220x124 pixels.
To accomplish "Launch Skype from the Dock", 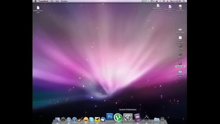I will tap(91, 120).
